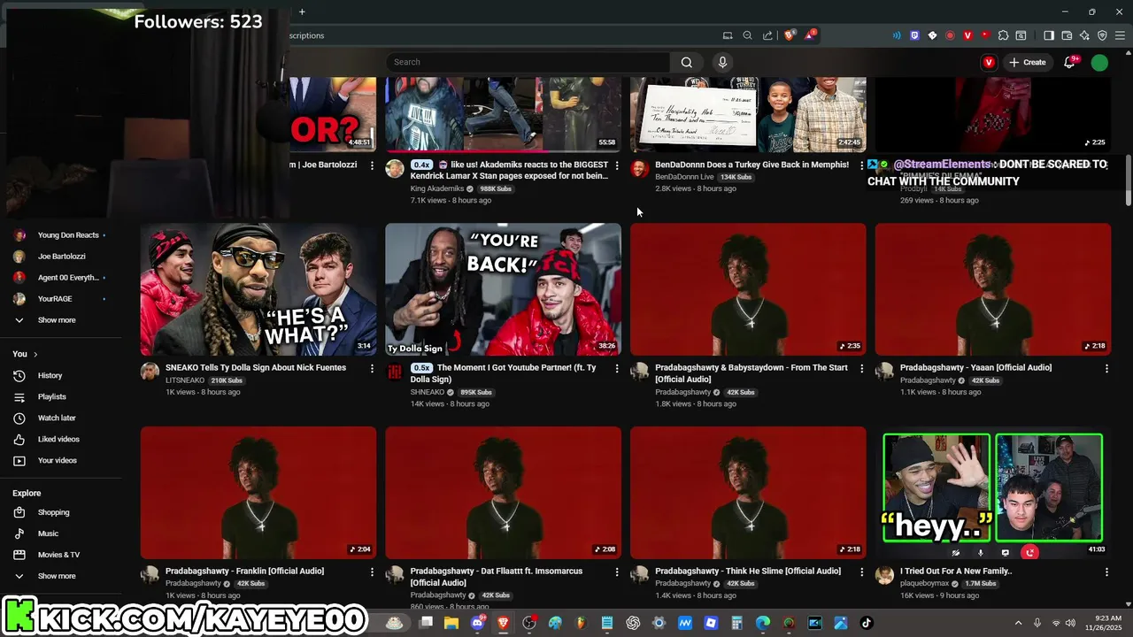Open the HE'S A WHAT? video thumbnail
The height and width of the screenshot is (637, 1133).
click(x=258, y=289)
